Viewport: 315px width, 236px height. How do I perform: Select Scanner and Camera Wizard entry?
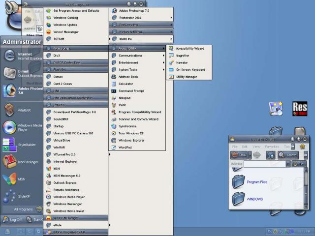coord(137,119)
